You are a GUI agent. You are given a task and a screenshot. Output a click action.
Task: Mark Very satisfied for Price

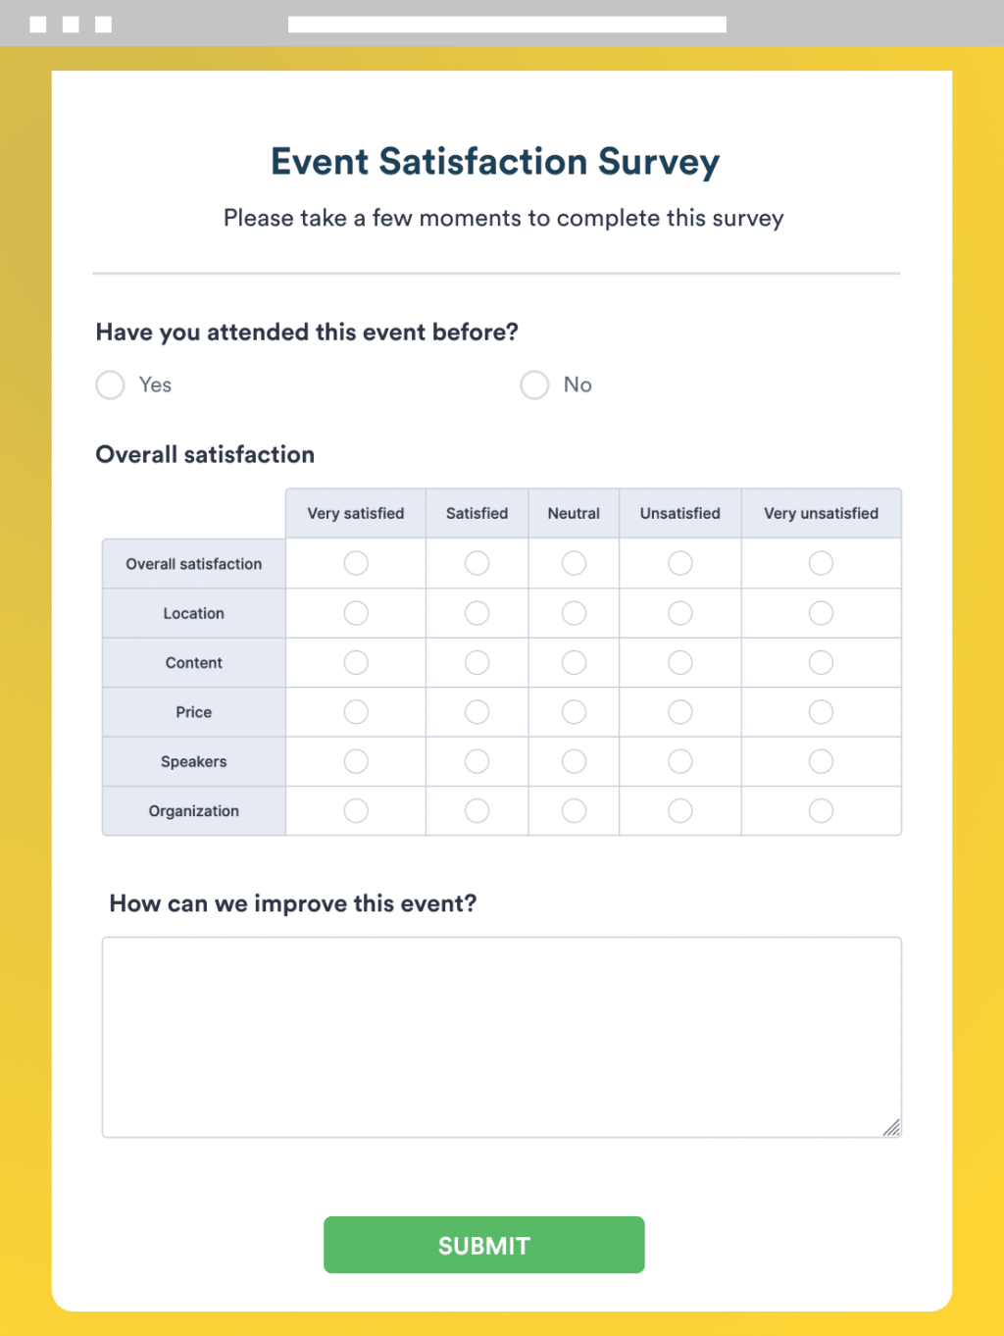[x=355, y=712]
